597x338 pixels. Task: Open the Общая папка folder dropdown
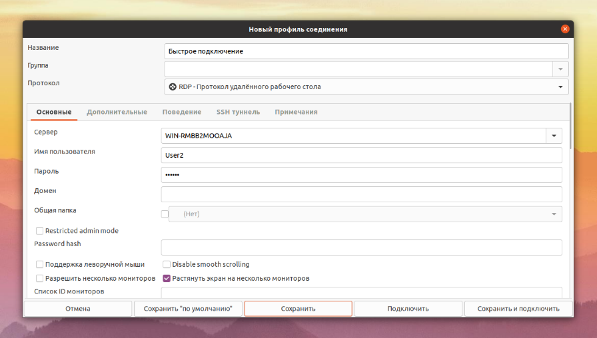[x=366, y=214]
